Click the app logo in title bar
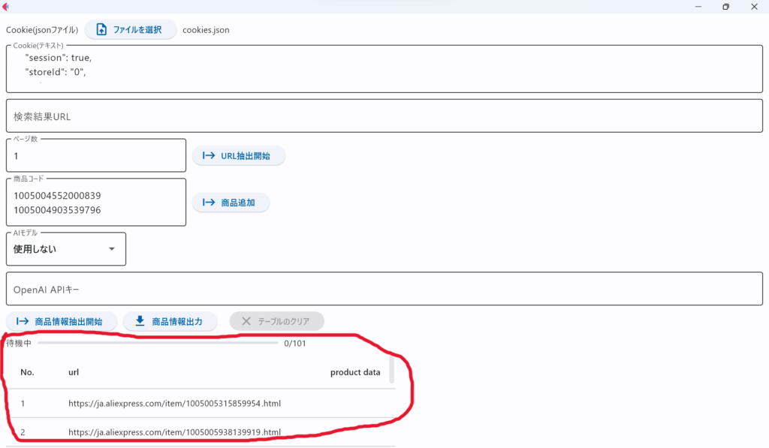Viewport: 769px width, 448px height. pyautogui.click(x=5, y=6)
